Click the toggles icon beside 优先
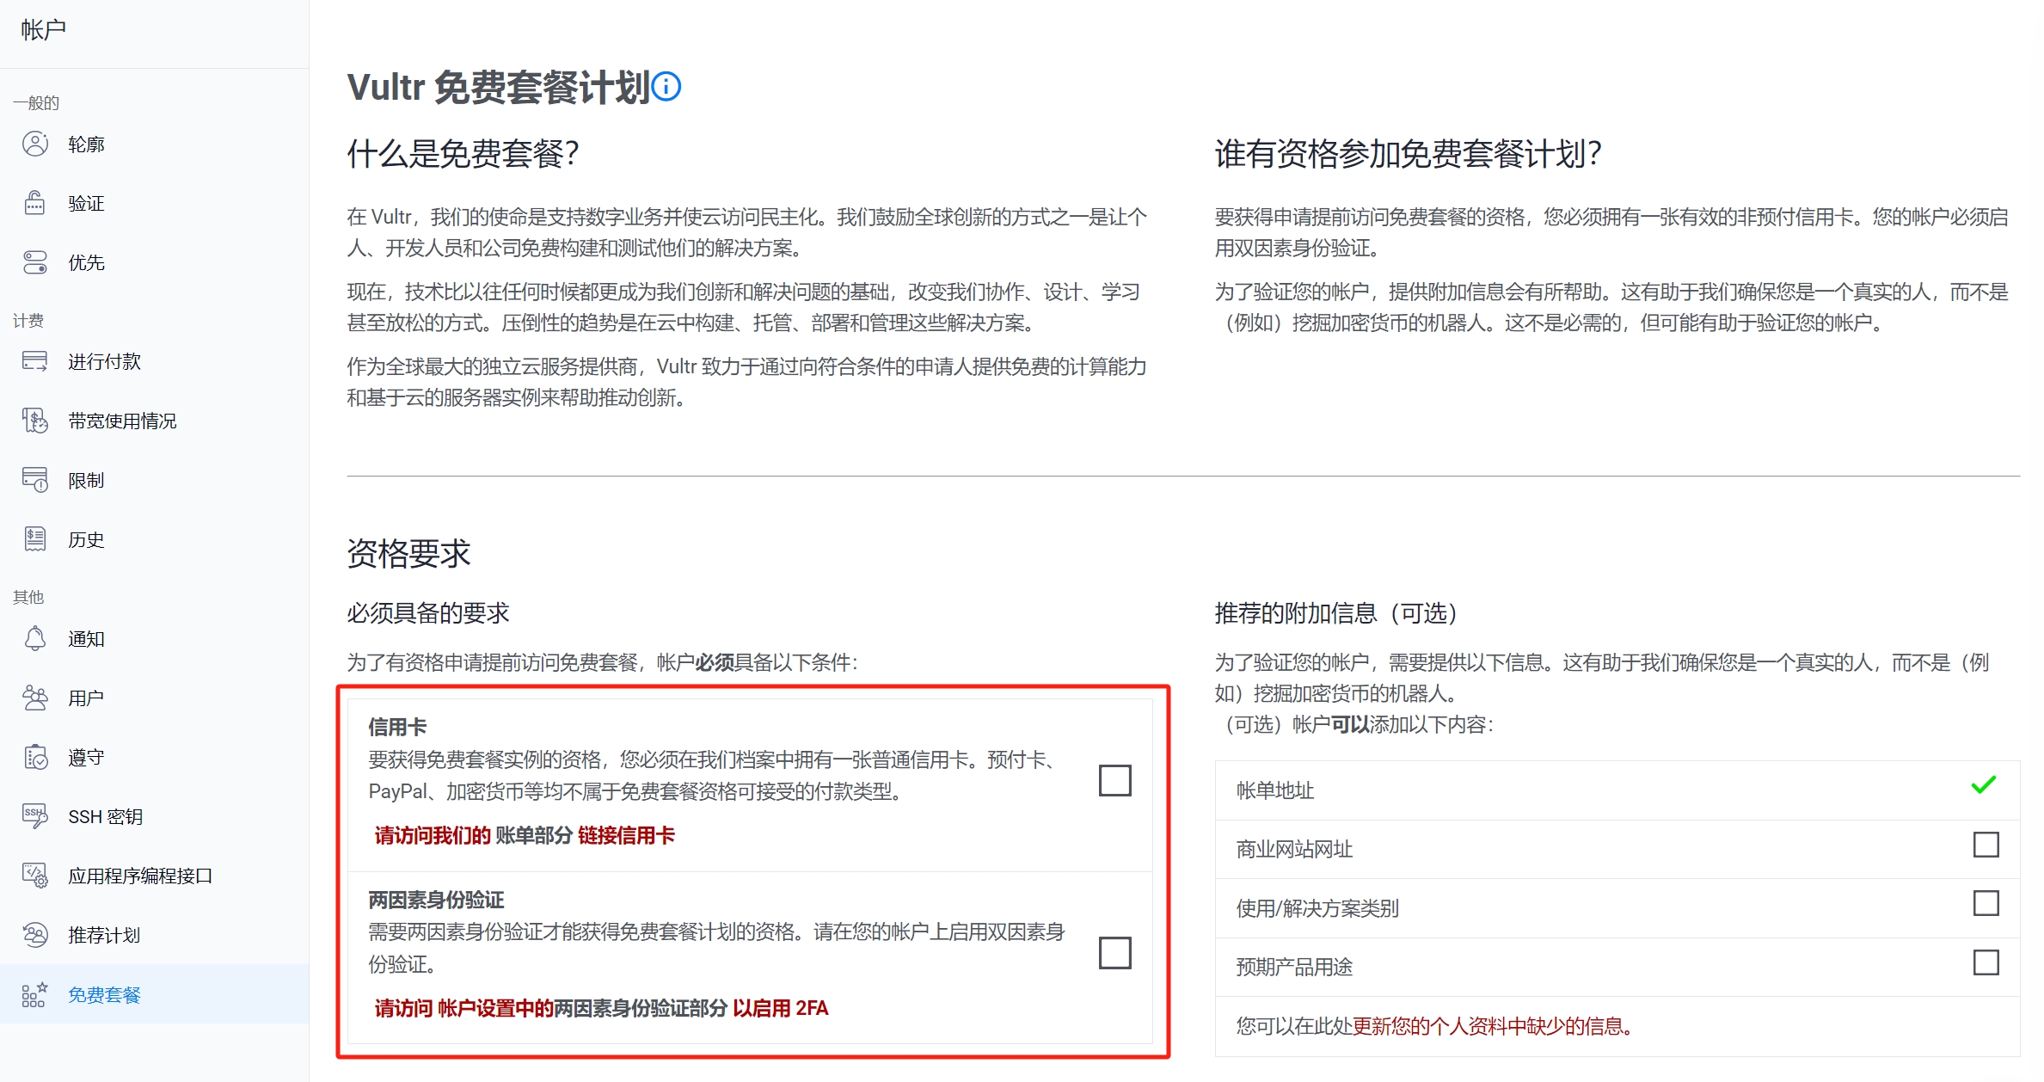 35,262
